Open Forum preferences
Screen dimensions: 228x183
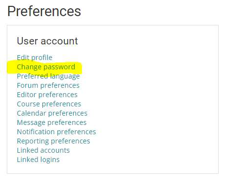tap(48, 85)
